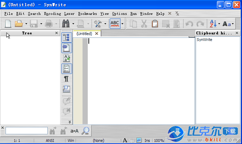Expand the sidebar toolbar overflow chevron
This screenshot has height=144, width=242.
(x=70, y=122)
